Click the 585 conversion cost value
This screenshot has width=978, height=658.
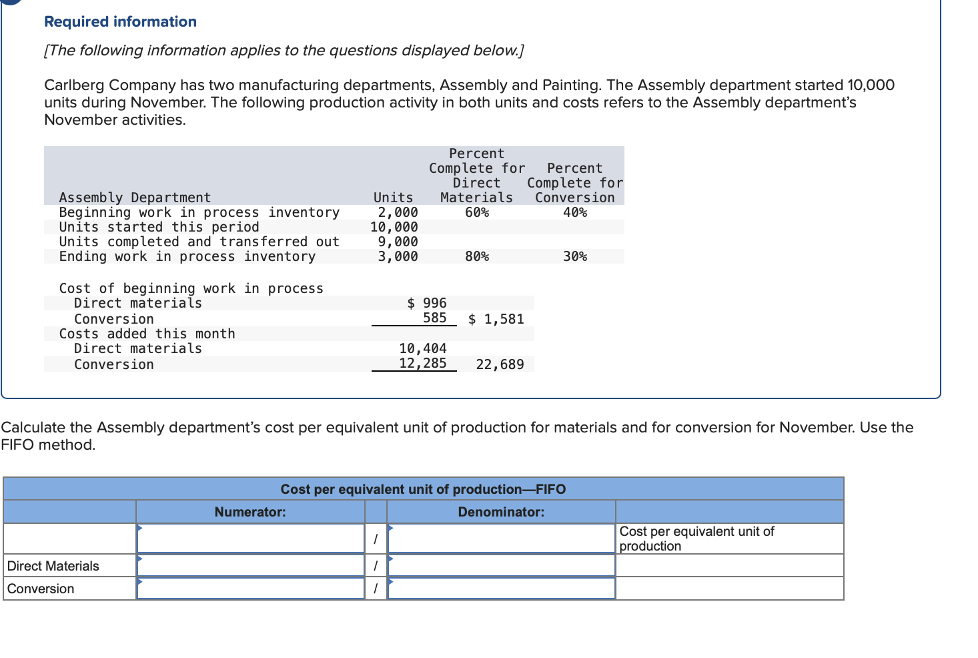(x=435, y=318)
